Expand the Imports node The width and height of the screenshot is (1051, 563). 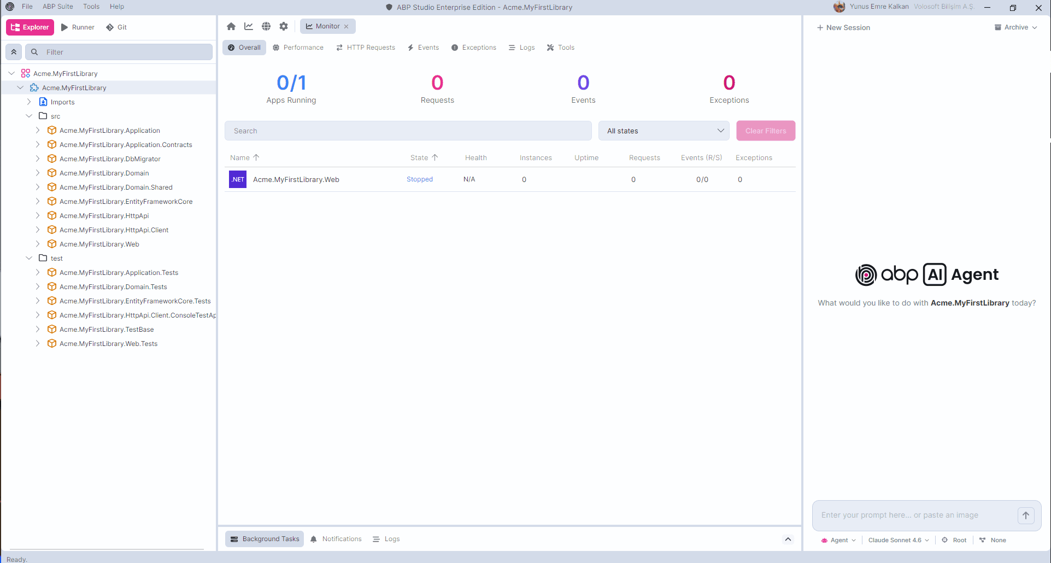[x=29, y=102]
